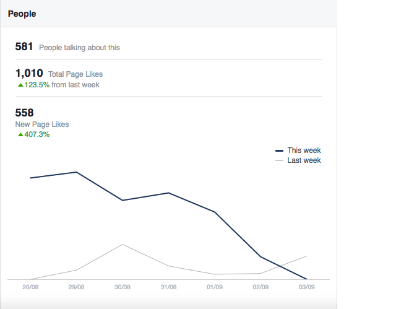Click the green up arrow beside 123.5%

tap(20, 85)
